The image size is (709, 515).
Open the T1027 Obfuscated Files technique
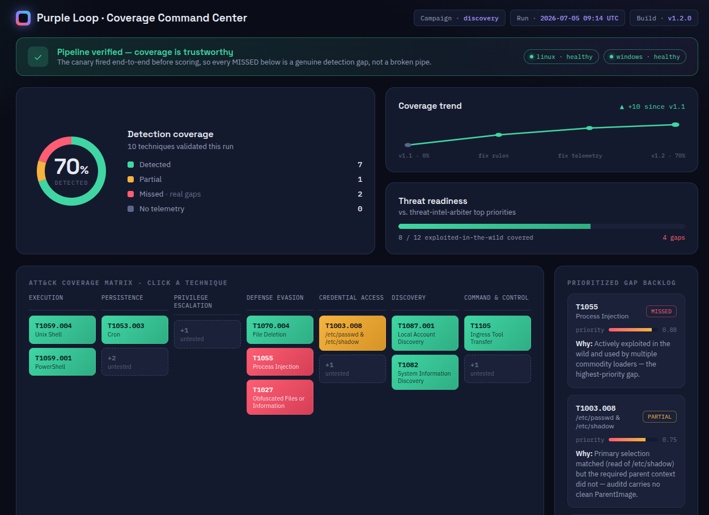coord(280,397)
